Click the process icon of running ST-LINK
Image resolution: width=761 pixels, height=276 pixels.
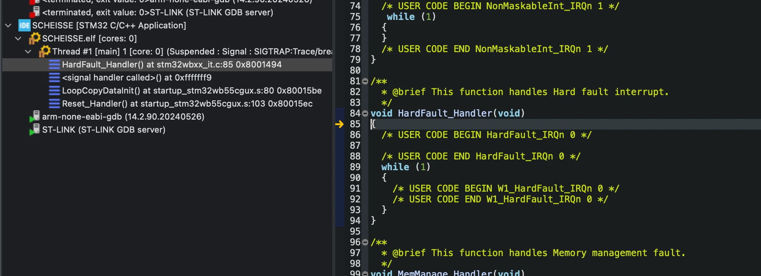tap(35, 130)
